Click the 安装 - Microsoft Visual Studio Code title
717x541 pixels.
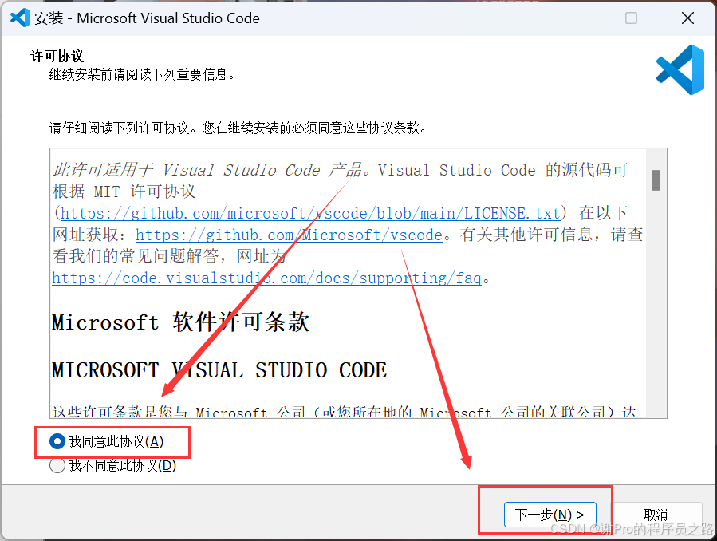(147, 18)
